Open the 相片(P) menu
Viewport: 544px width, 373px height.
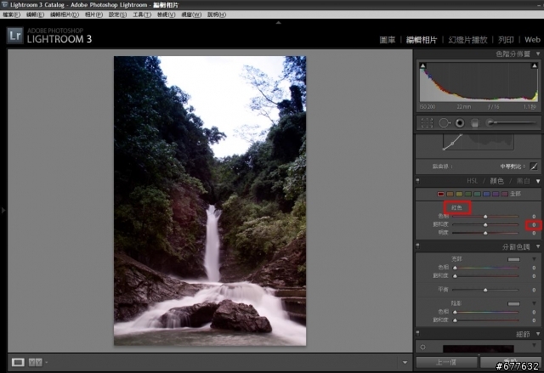[x=93, y=14]
